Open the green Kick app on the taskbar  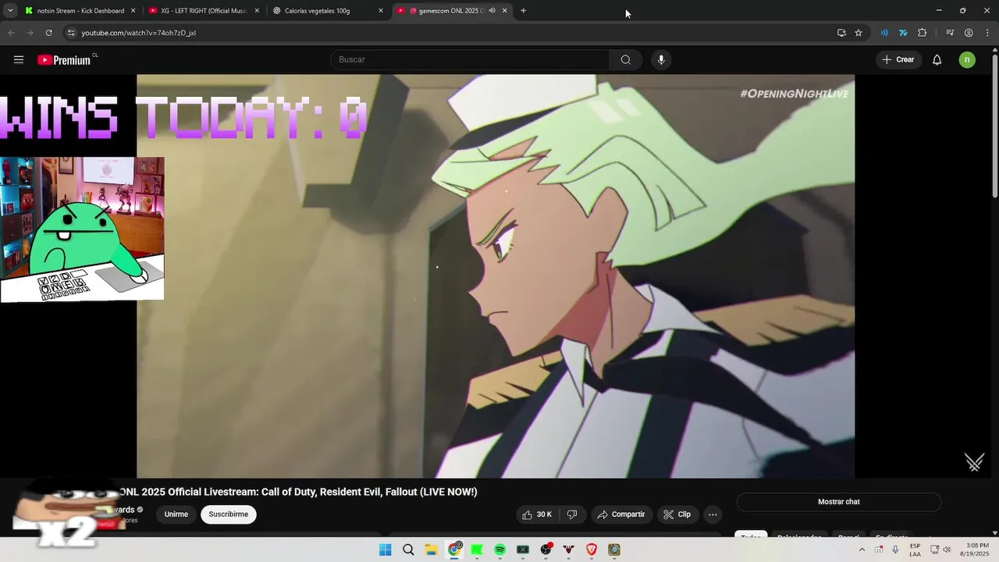[x=477, y=550]
